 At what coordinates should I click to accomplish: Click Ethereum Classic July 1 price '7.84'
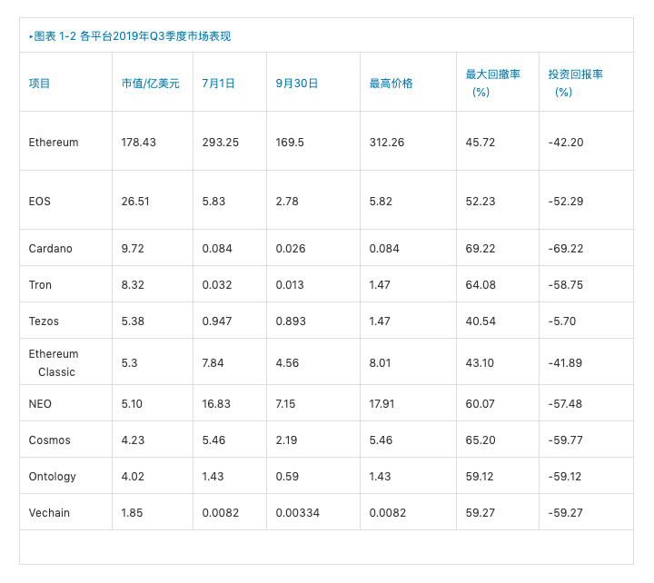(x=213, y=363)
